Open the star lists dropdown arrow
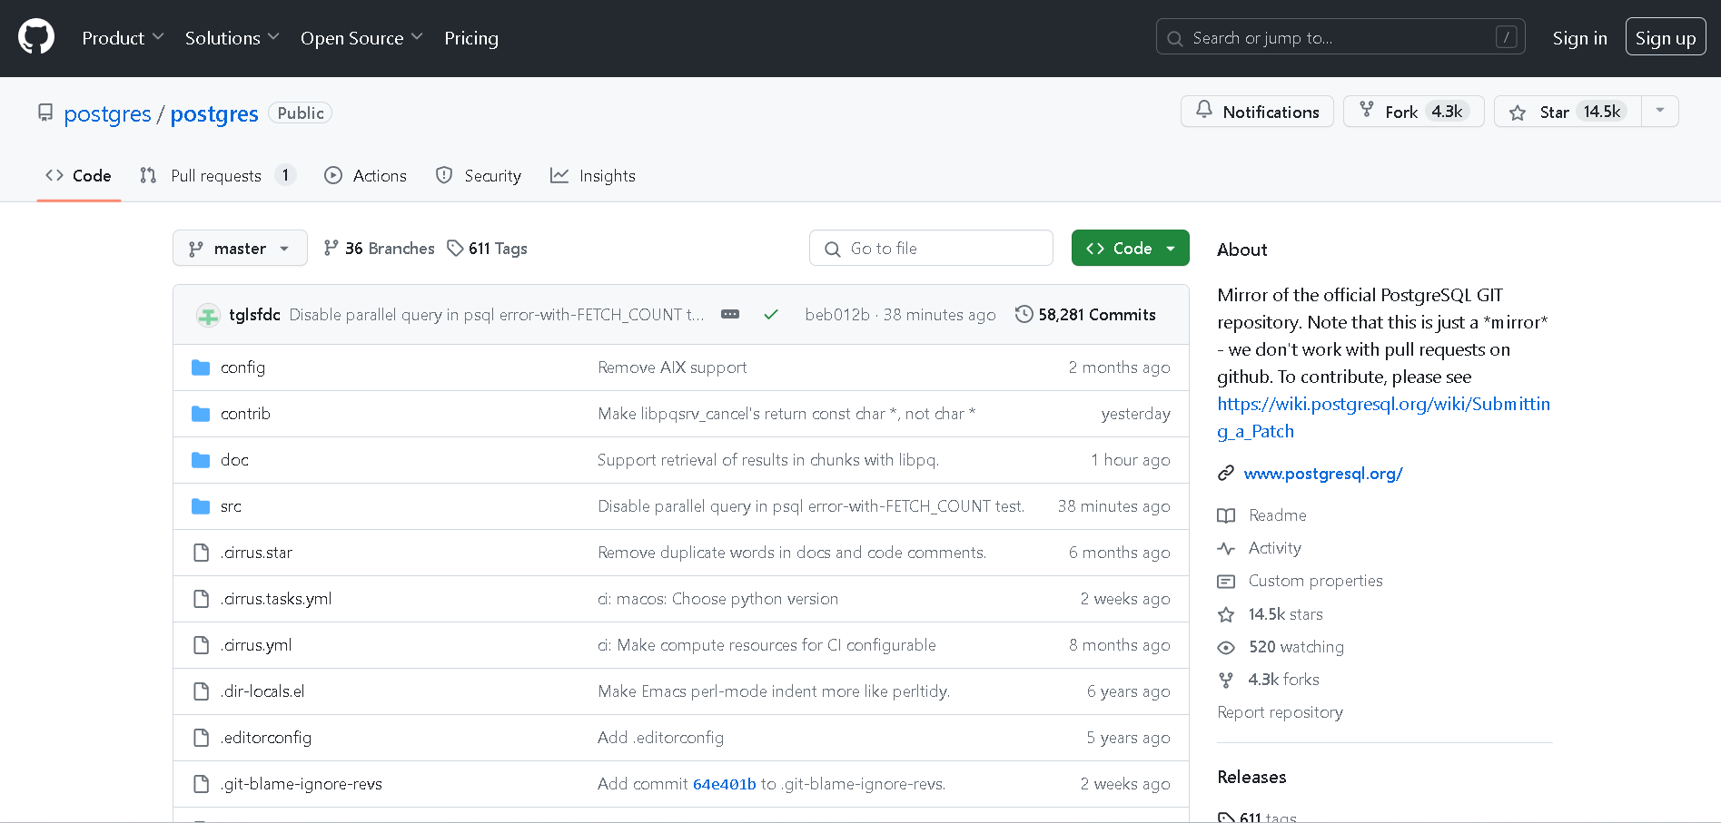The width and height of the screenshot is (1721, 823). [1659, 111]
